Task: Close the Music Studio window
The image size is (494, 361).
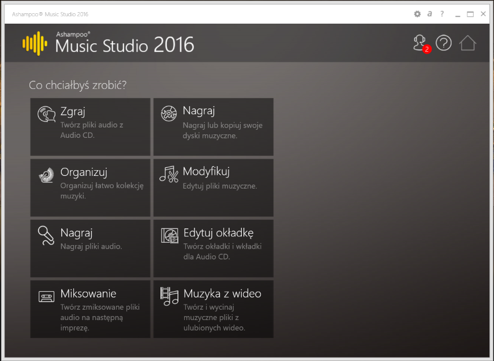Action: (483, 14)
